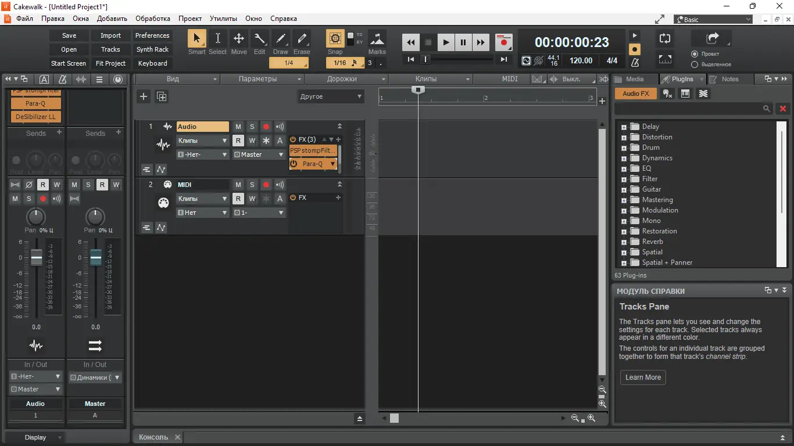
Task: Open the Справка menu
Action: click(284, 19)
